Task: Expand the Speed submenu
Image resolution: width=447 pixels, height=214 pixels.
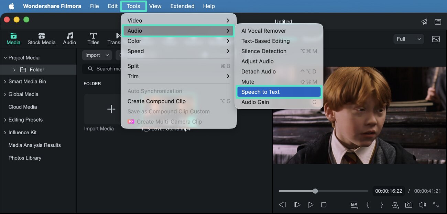Action: (x=178, y=51)
